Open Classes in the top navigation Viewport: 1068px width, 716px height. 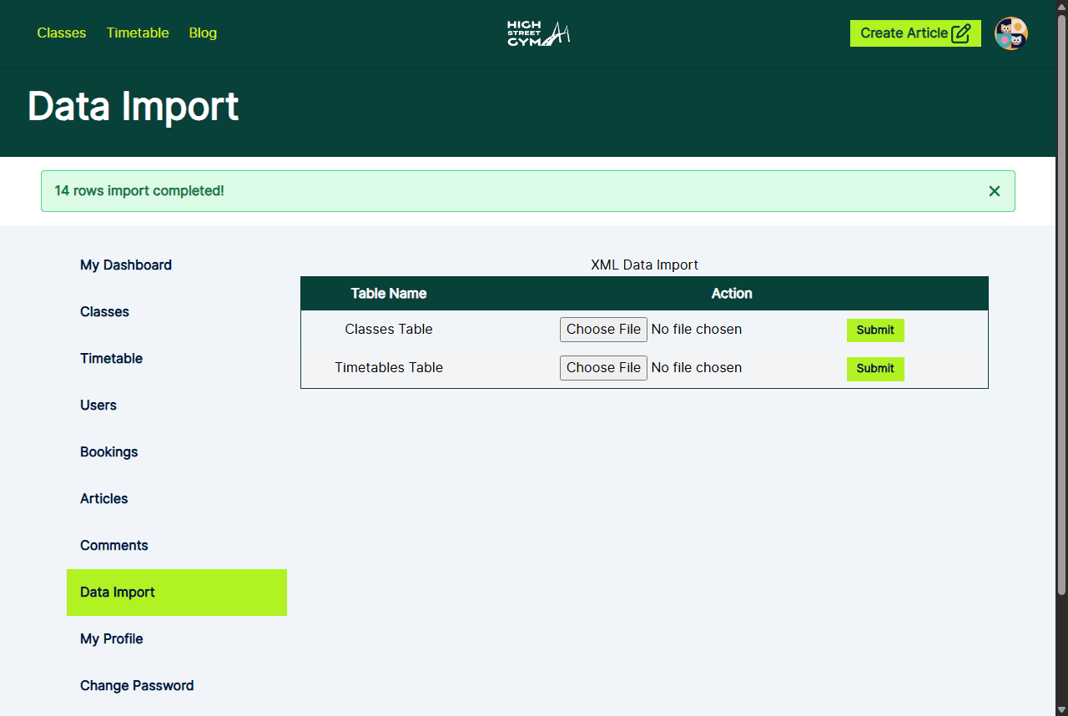[62, 33]
